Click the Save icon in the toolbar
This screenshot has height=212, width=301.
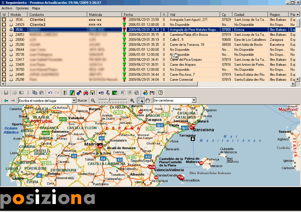[6, 93]
